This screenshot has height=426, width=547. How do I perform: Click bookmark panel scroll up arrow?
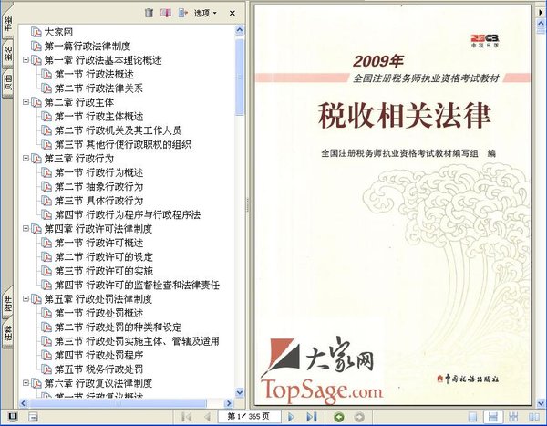[240, 30]
